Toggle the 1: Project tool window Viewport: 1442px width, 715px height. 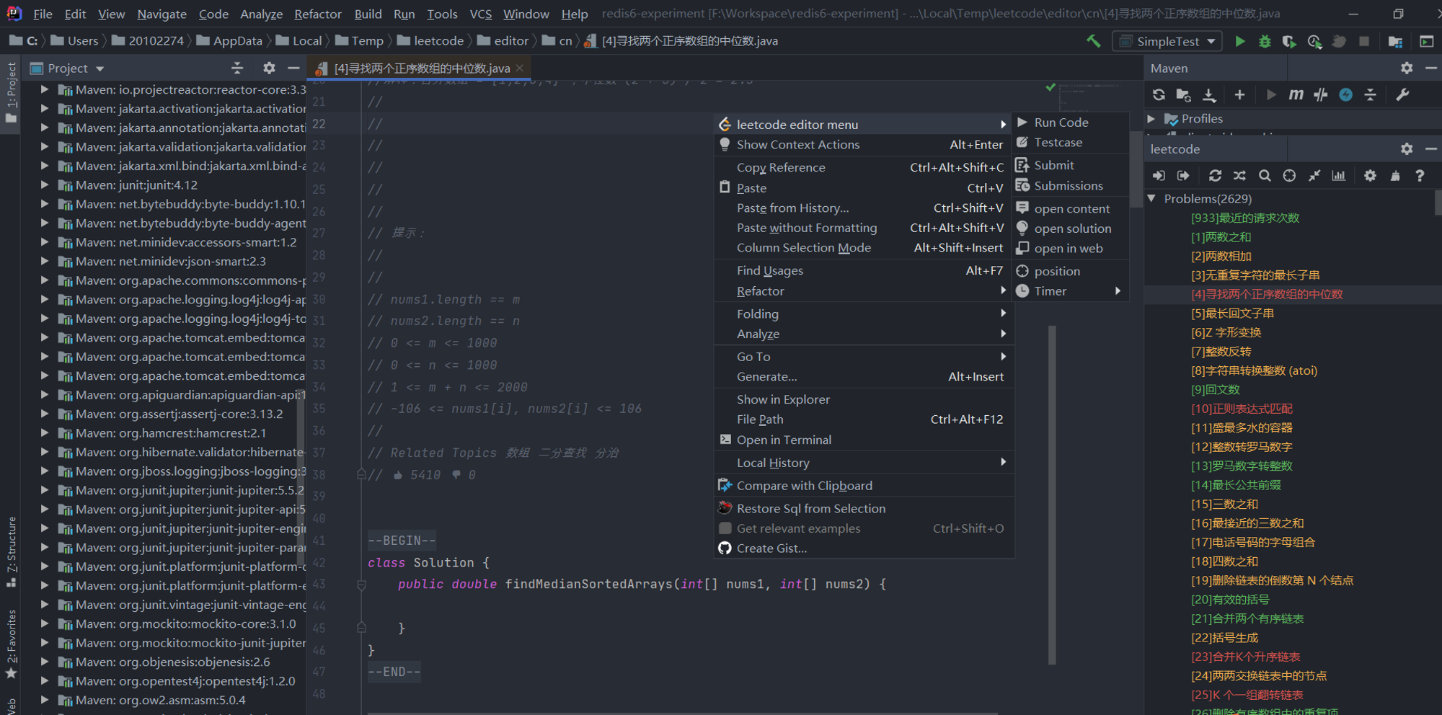(x=11, y=92)
